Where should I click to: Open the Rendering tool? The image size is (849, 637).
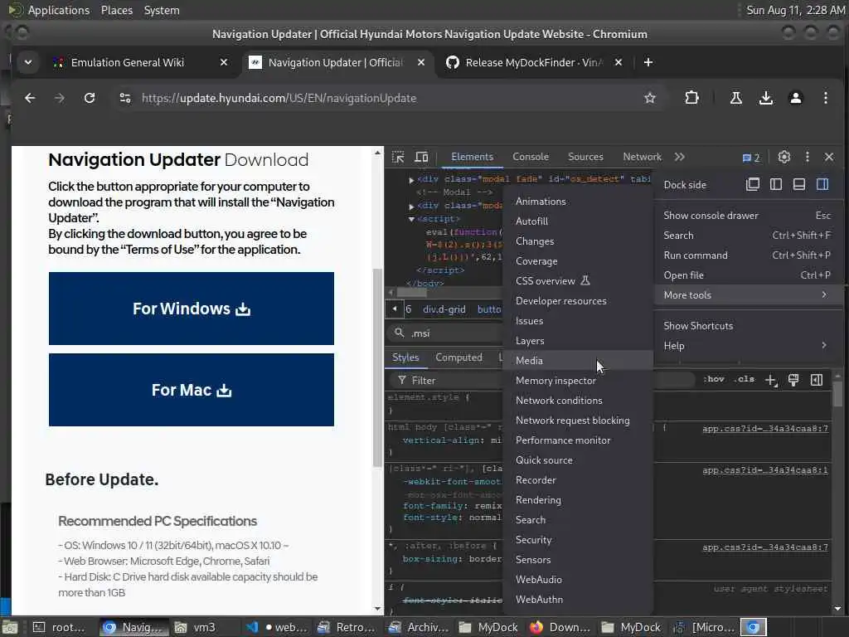coord(578,500)
